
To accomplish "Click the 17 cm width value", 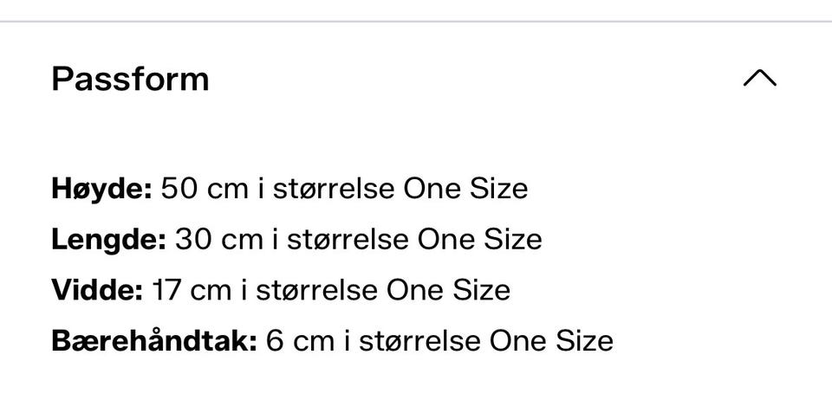I will coord(192,290).
